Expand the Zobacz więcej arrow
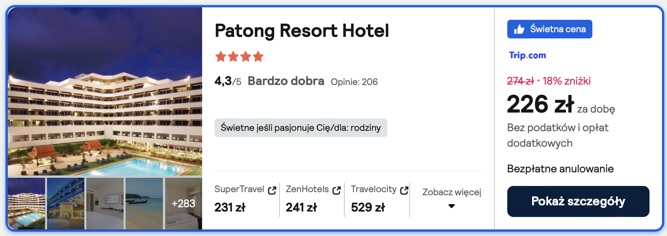667x236 pixels. [x=452, y=206]
